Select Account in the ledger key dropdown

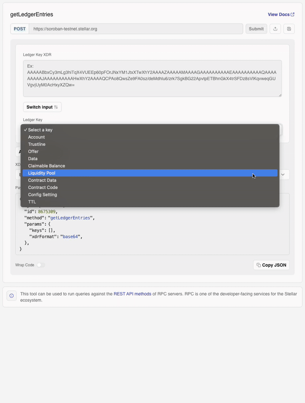[36, 137]
